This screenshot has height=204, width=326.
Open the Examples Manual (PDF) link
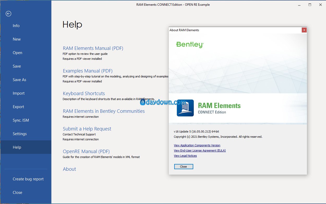click(x=88, y=71)
